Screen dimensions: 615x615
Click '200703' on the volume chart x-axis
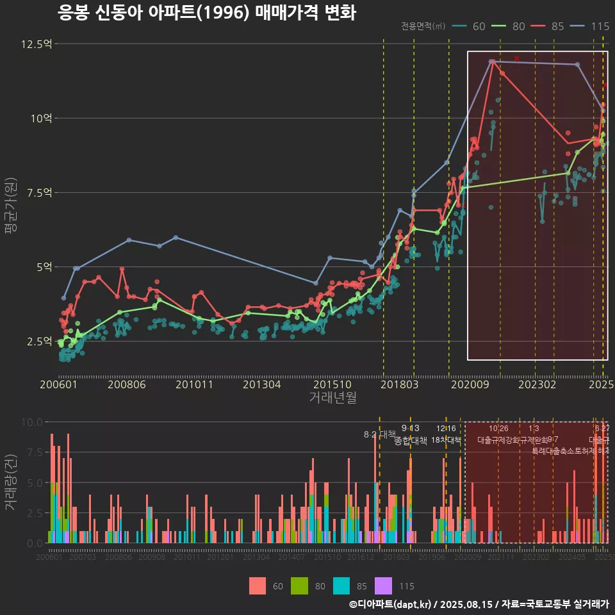83,557
